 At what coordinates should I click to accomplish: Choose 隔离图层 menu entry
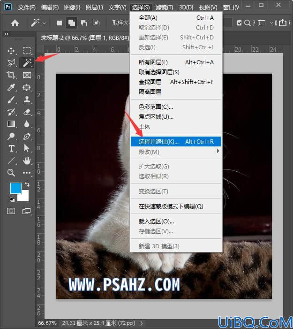[176, 92]
